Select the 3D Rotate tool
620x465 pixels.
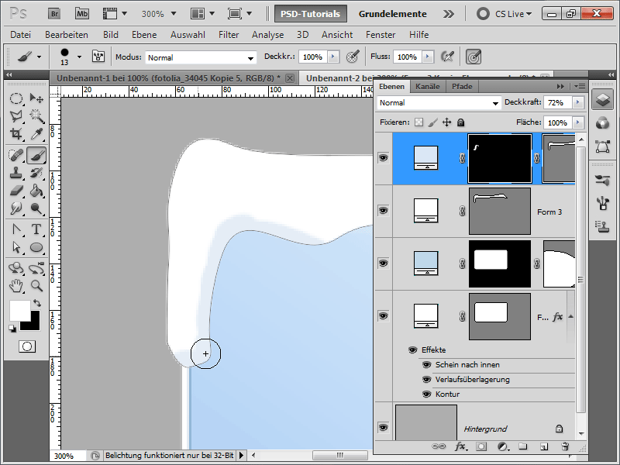tap(16, 268)
